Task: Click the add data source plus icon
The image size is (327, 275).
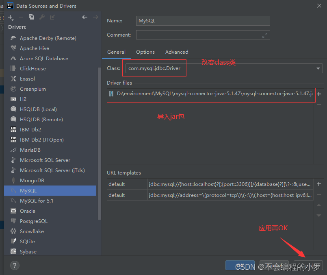Action: pyautogui.click(x=11, y=17)
